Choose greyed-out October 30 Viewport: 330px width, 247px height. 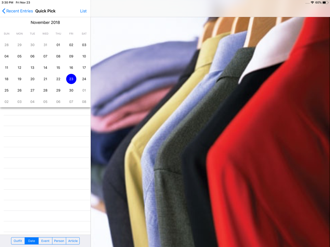pos(32,45)
